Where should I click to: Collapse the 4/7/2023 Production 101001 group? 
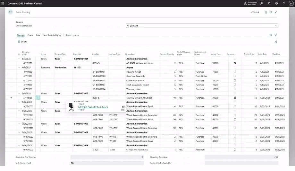point(19,67)
